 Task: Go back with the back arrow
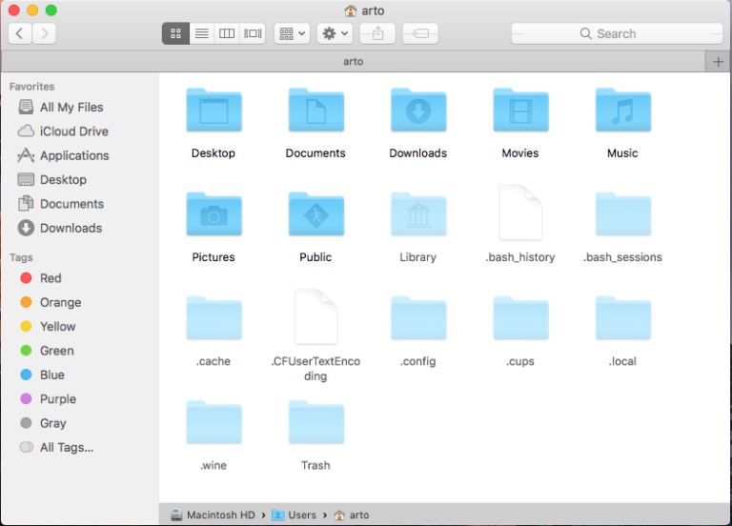tap(20, 33)
